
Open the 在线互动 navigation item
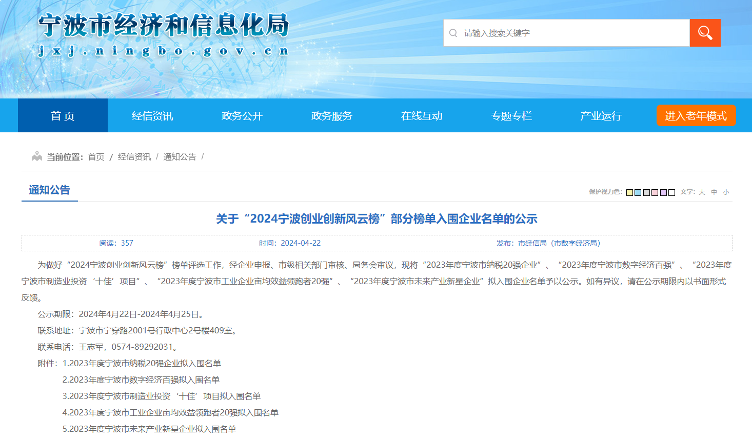click(x=422, y=116)
